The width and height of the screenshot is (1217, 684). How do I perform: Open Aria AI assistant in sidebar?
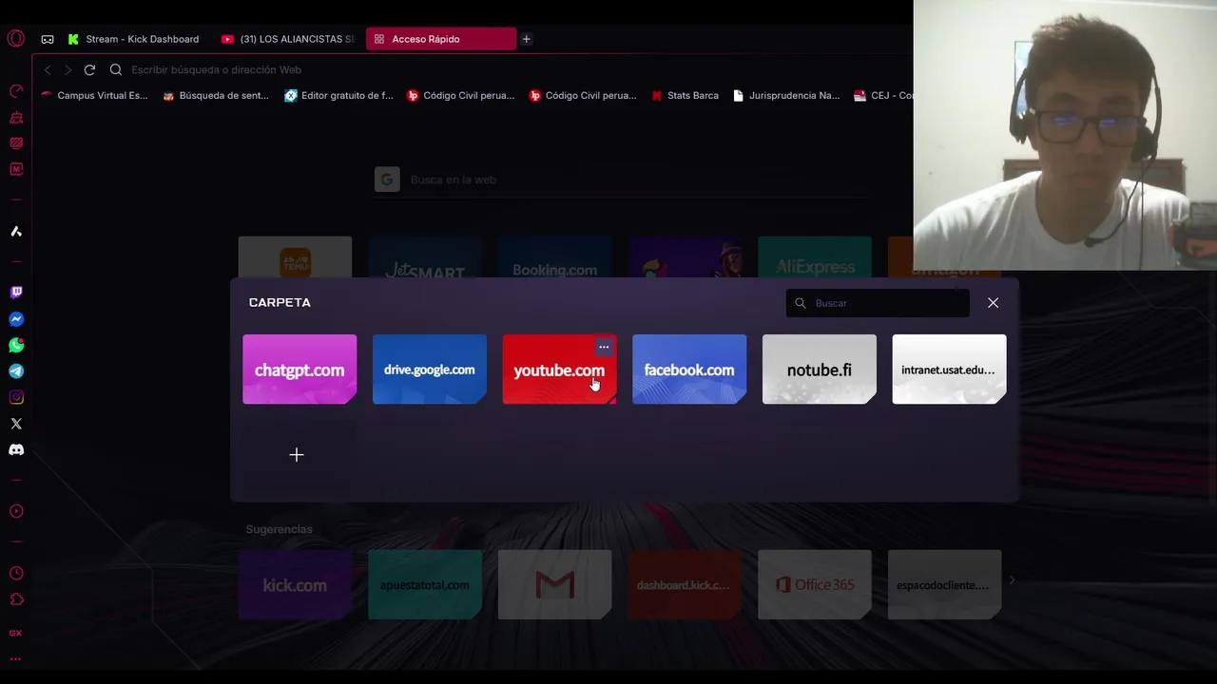tap(16, 232)
